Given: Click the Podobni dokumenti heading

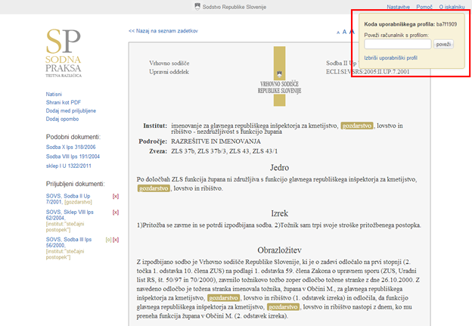Looking at the screenshot, I should coord(73,137).
